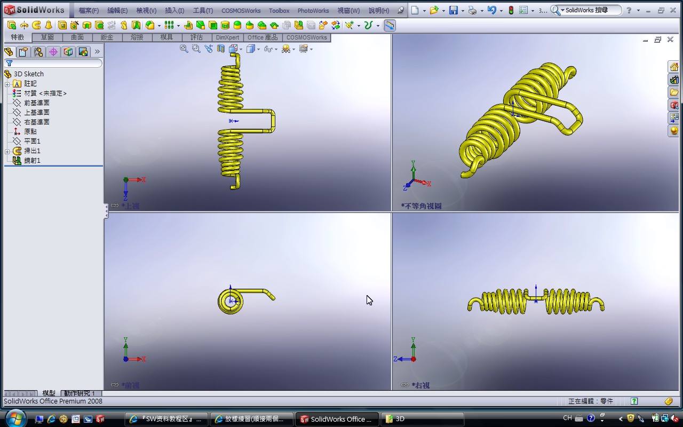683x427 pixels.
Task: Expand more manager tabs with the chevron
Action: tap(97, 52)
